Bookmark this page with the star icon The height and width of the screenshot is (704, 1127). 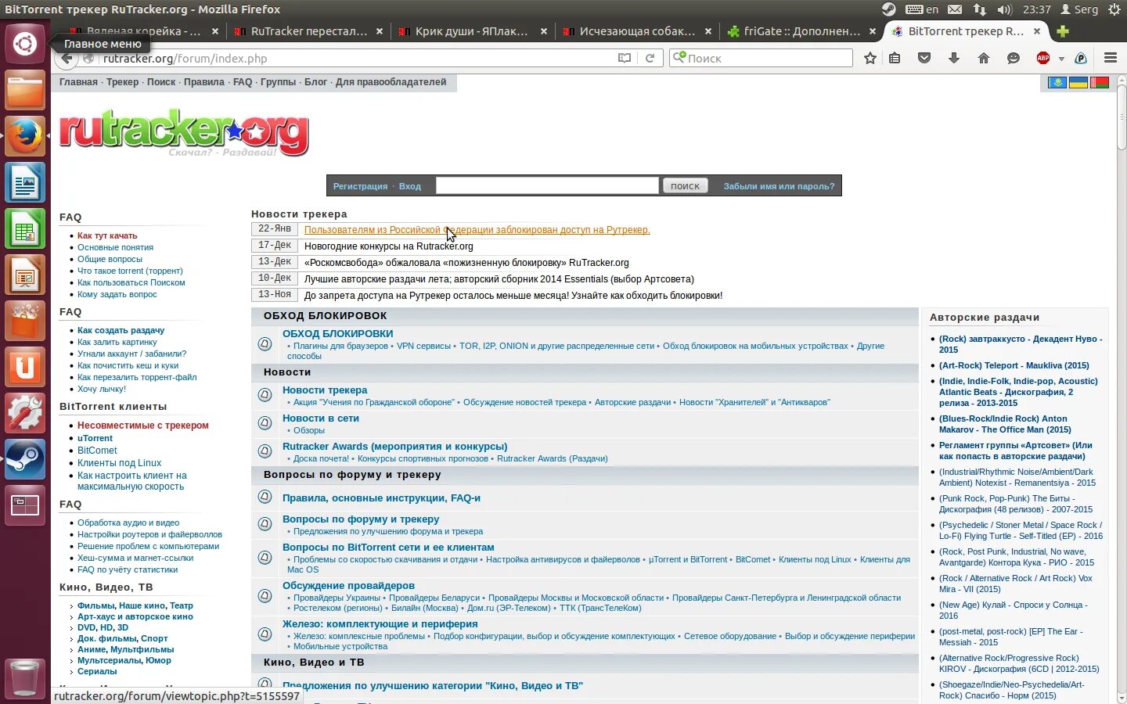870,58
